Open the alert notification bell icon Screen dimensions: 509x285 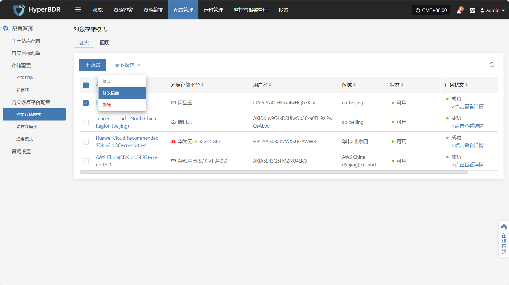click(x=459, y=10)
